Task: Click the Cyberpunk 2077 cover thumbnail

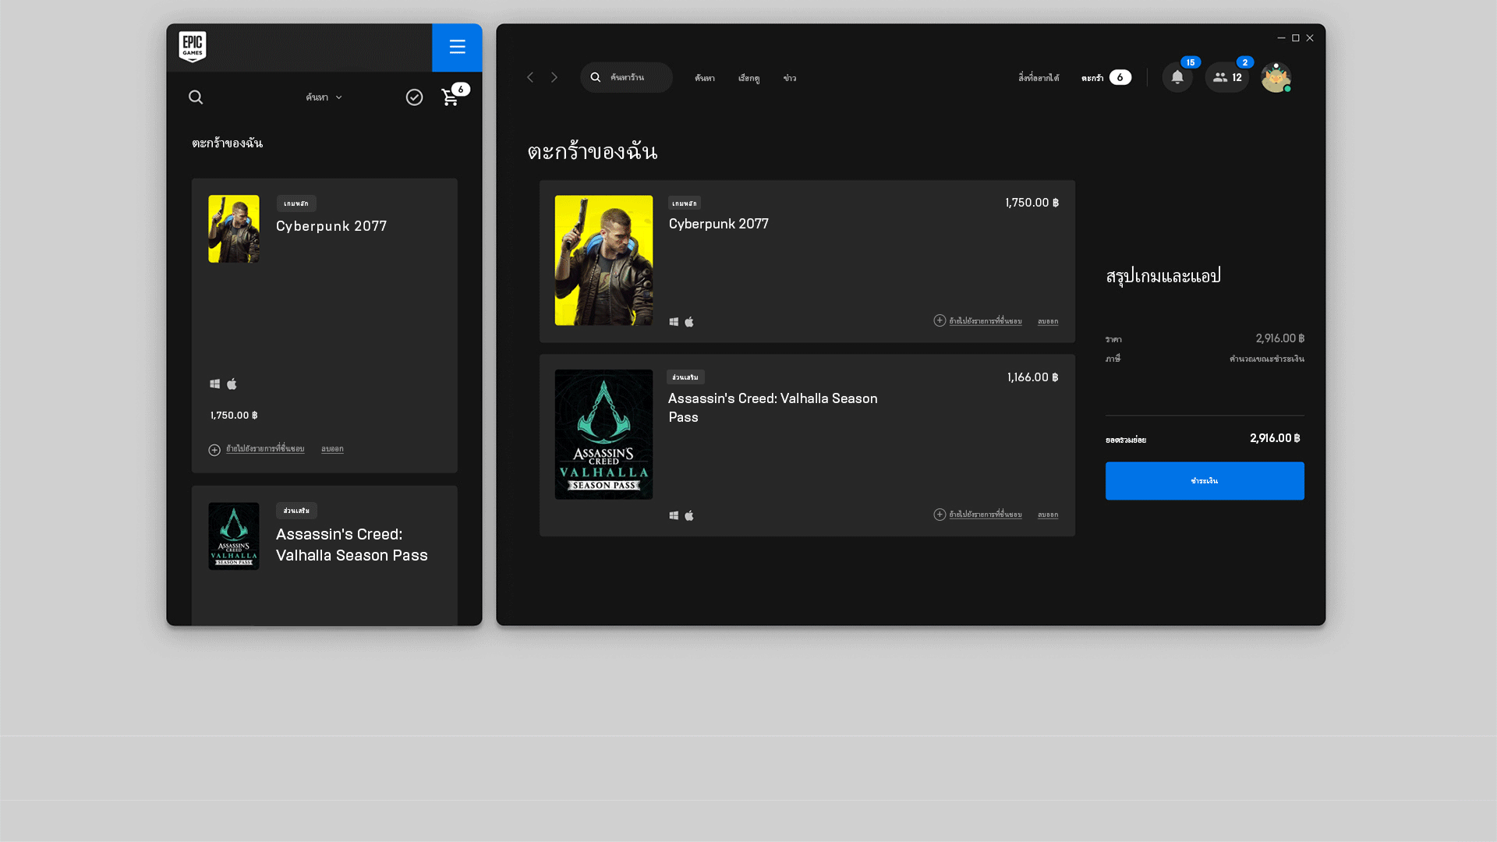Action: [603, 260]
